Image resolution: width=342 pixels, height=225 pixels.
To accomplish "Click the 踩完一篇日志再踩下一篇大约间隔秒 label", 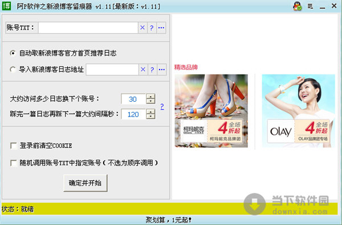I will [x=64, y=114].
